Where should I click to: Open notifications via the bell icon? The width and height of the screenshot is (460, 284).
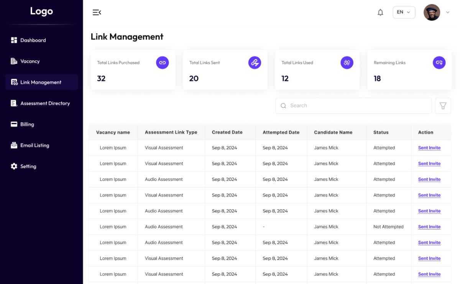(x=380, y=12)
